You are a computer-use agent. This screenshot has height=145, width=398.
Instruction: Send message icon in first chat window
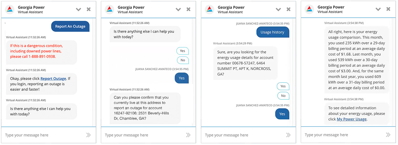coord(89,135)
